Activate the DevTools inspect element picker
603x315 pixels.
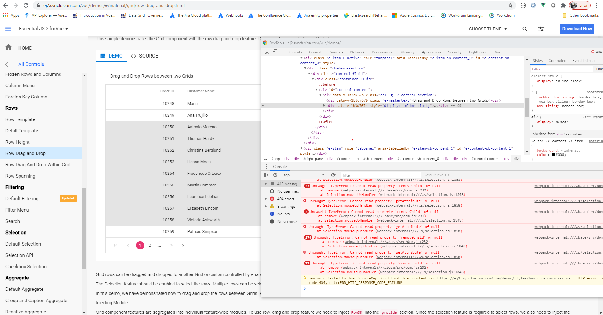point(267,52)
